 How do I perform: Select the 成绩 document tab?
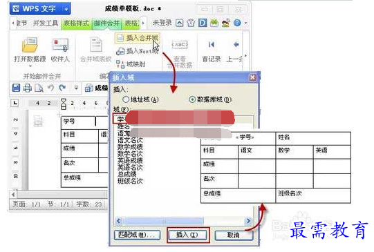[x=97, y=88]
